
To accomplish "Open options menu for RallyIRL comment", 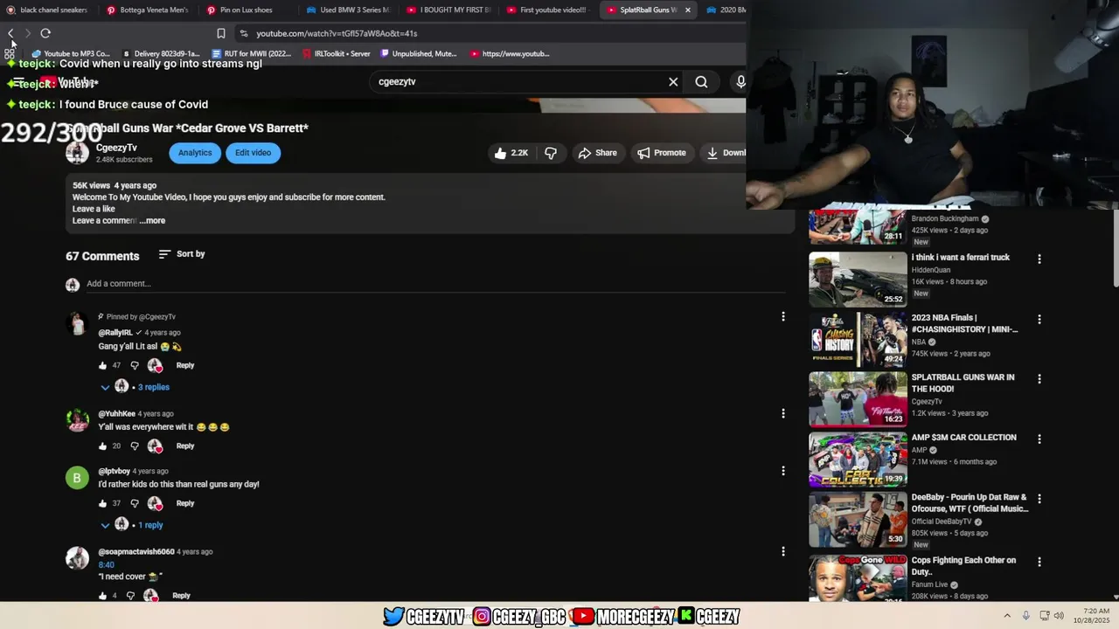I will point(783,316).
